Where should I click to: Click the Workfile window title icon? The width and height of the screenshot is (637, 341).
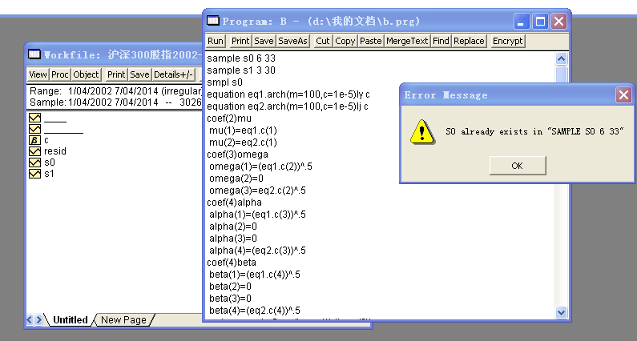[x=34, y=54]
